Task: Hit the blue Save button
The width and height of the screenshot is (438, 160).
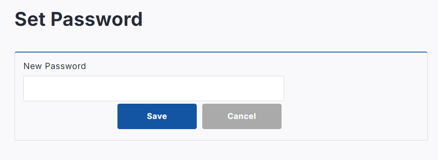Action: 157,116
